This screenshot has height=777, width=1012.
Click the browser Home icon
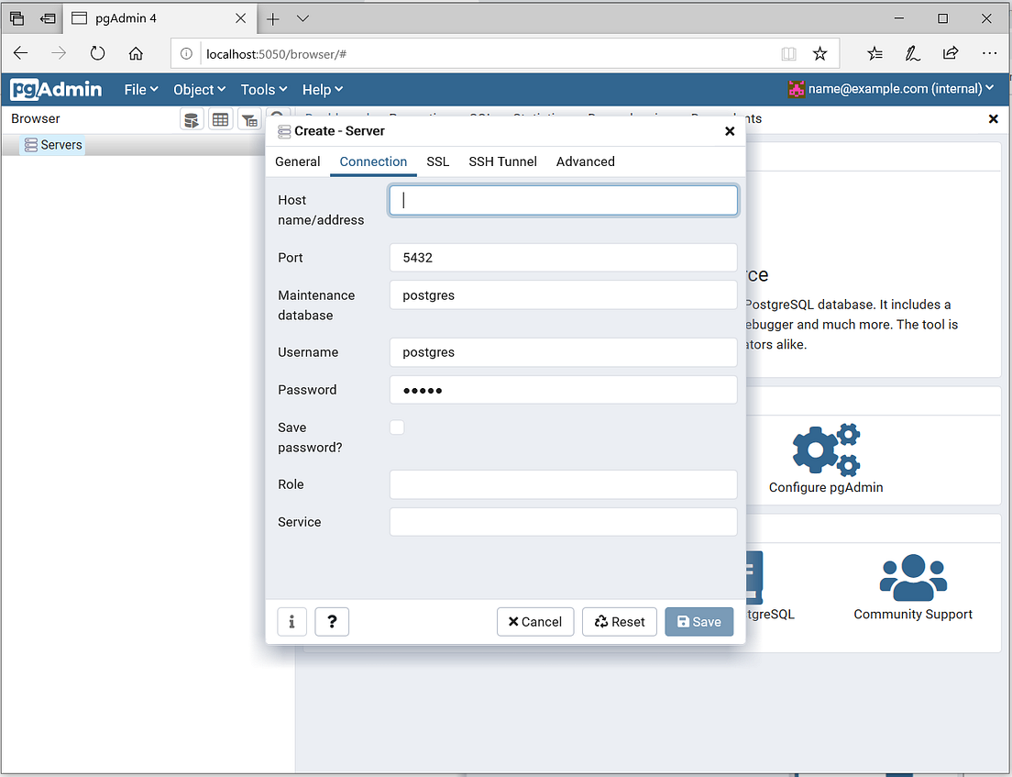pyautogui.click(x=136, y=53)
